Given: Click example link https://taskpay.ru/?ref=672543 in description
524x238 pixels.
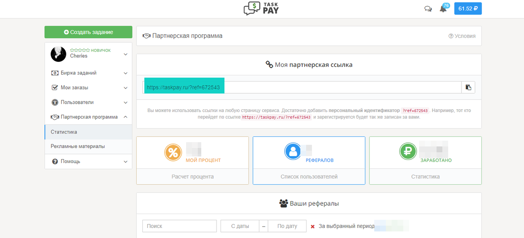Looking at the screenshot, I should click(x=276, y=117).
